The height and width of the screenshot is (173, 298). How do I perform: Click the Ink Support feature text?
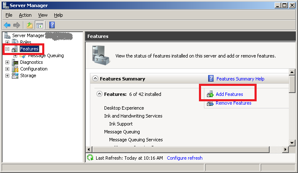coord(121,124)
